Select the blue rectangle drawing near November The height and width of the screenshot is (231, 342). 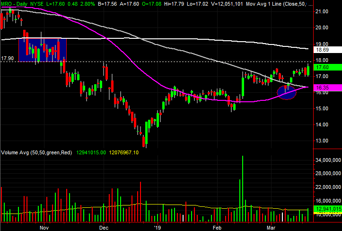pos(43,50)
